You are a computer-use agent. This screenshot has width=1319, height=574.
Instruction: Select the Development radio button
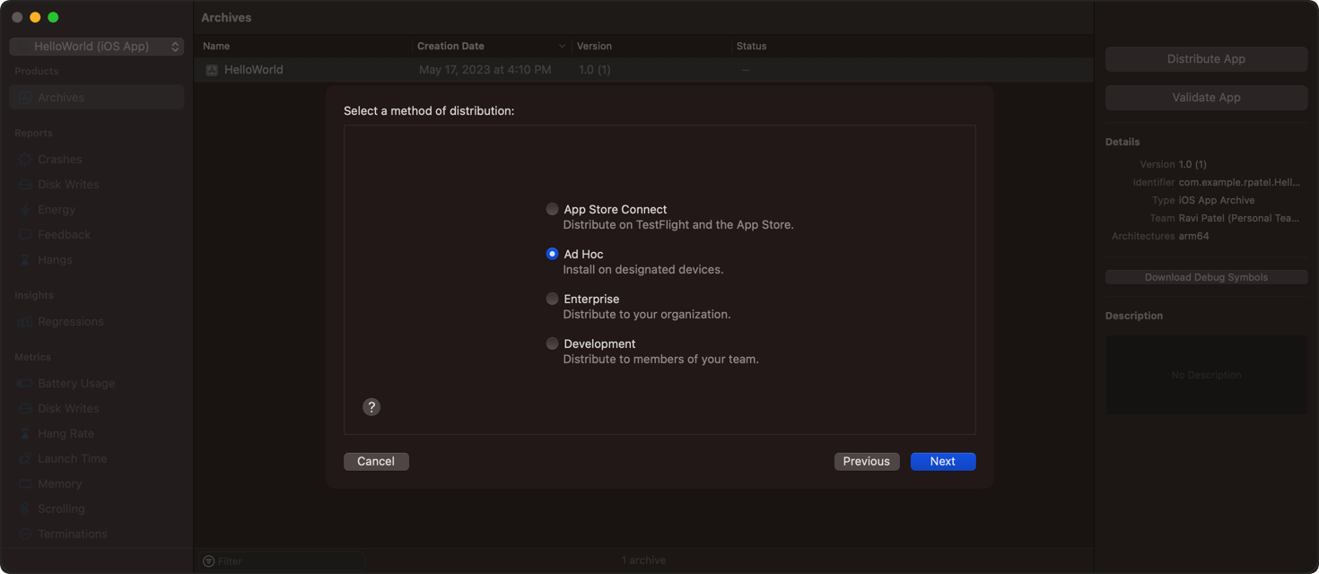coord(552,344)
